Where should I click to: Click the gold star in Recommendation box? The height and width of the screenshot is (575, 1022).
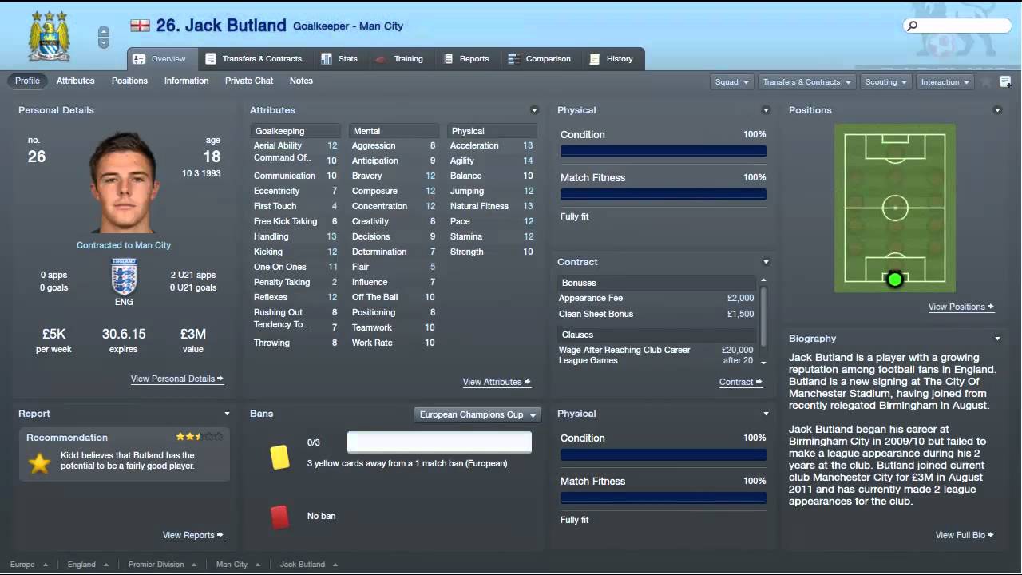(39, 463)
